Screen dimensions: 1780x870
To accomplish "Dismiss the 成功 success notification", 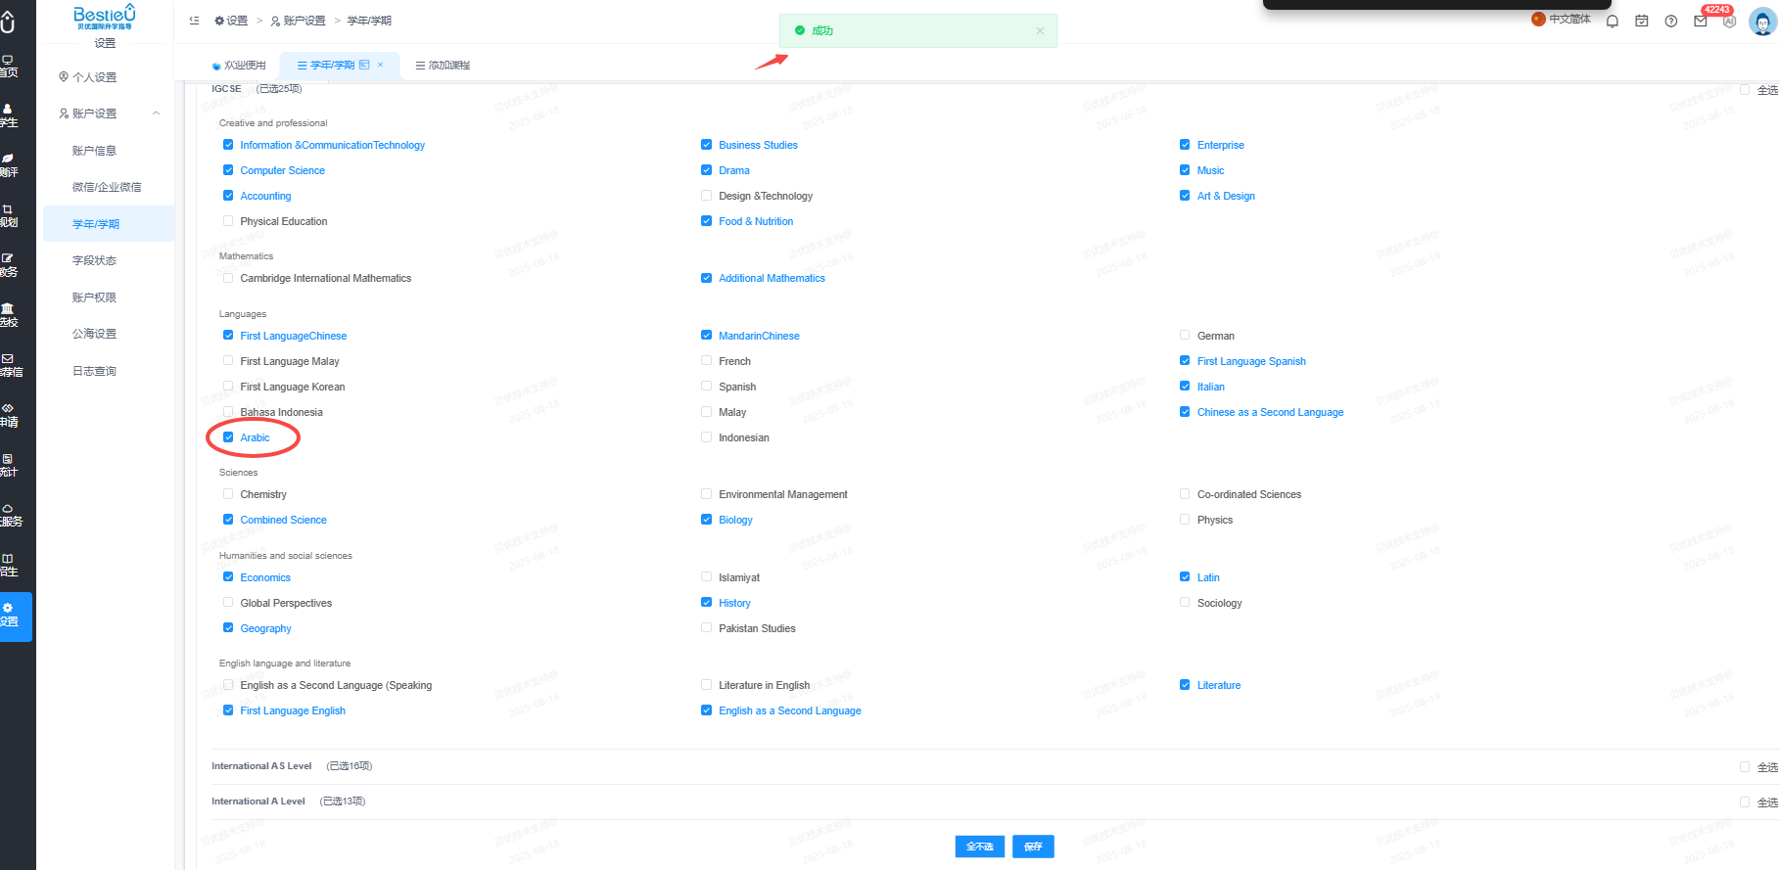I will (x=1040, y=31).
